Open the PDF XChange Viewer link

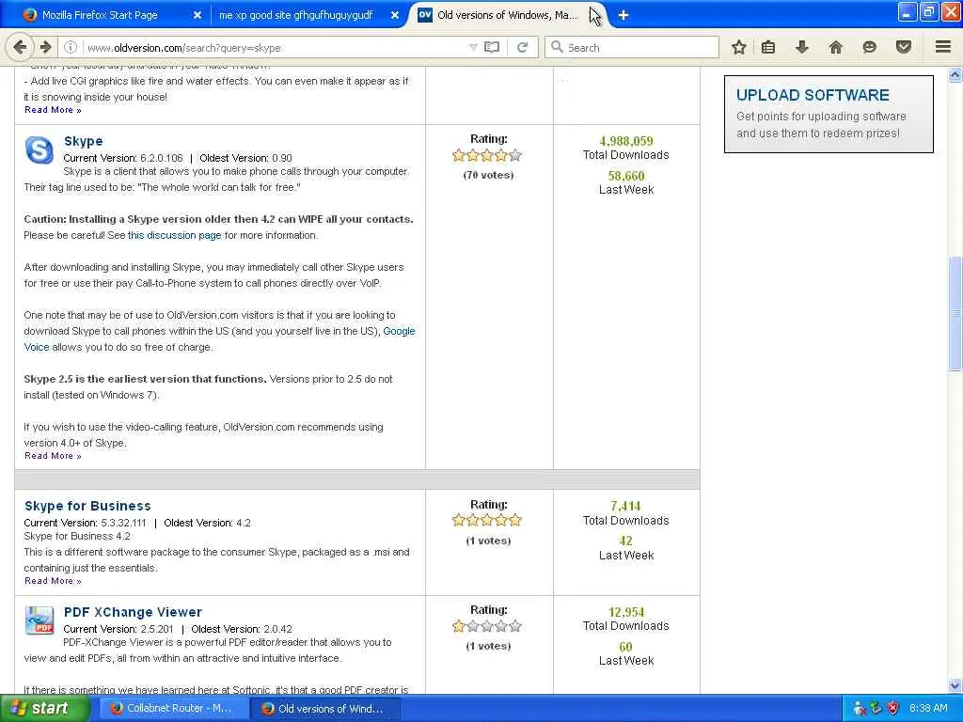point(133,612)
